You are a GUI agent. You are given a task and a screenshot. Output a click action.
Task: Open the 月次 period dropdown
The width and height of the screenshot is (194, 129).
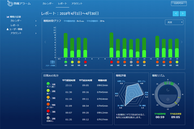pyautogui.click(x=174, y=22)
